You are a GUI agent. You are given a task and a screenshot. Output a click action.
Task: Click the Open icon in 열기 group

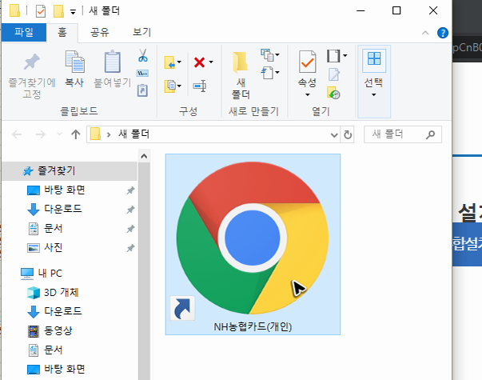pos(333,56)
